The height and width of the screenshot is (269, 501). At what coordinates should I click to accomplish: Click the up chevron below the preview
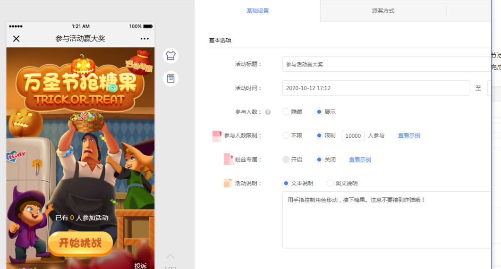170,256
